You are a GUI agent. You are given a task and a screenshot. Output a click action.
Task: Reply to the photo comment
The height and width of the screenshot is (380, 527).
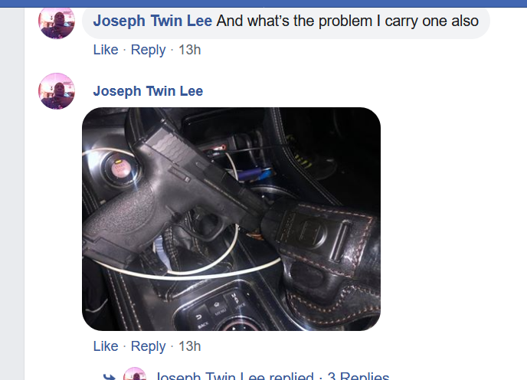[148, 347]
